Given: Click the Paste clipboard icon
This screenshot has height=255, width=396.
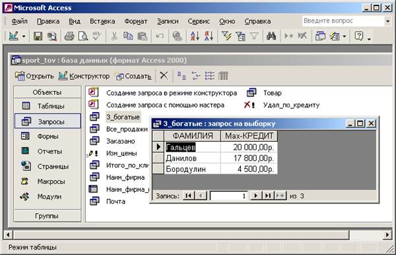Looking at the screenshot, I should 142,36.
